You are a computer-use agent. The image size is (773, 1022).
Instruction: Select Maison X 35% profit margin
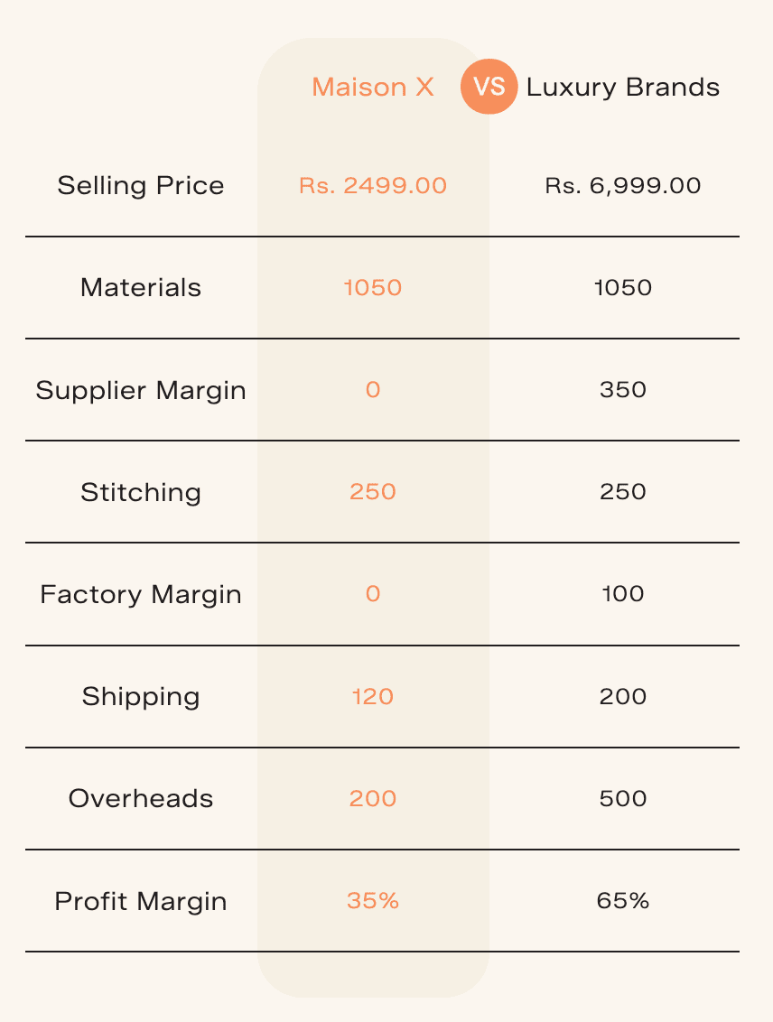(373, 901)
